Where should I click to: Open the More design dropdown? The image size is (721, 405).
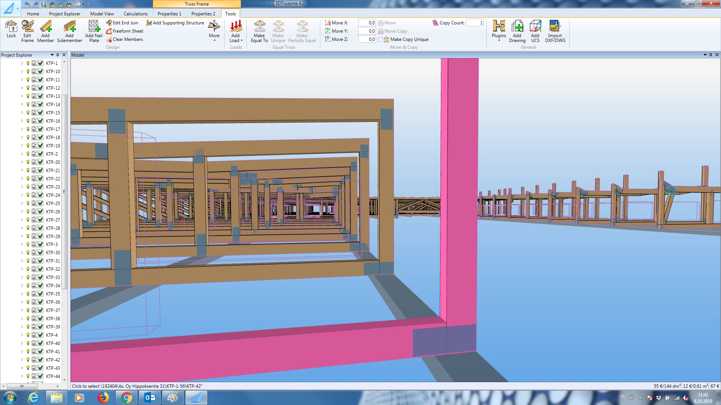(214, 30)
